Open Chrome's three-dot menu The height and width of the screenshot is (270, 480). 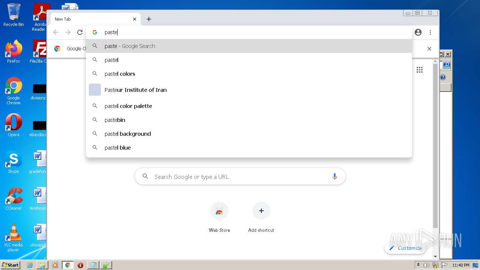pyautogui.click(x=430, y=32)
